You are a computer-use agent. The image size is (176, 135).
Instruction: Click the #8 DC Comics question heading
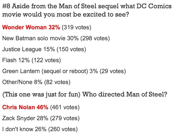pos(87,10)
